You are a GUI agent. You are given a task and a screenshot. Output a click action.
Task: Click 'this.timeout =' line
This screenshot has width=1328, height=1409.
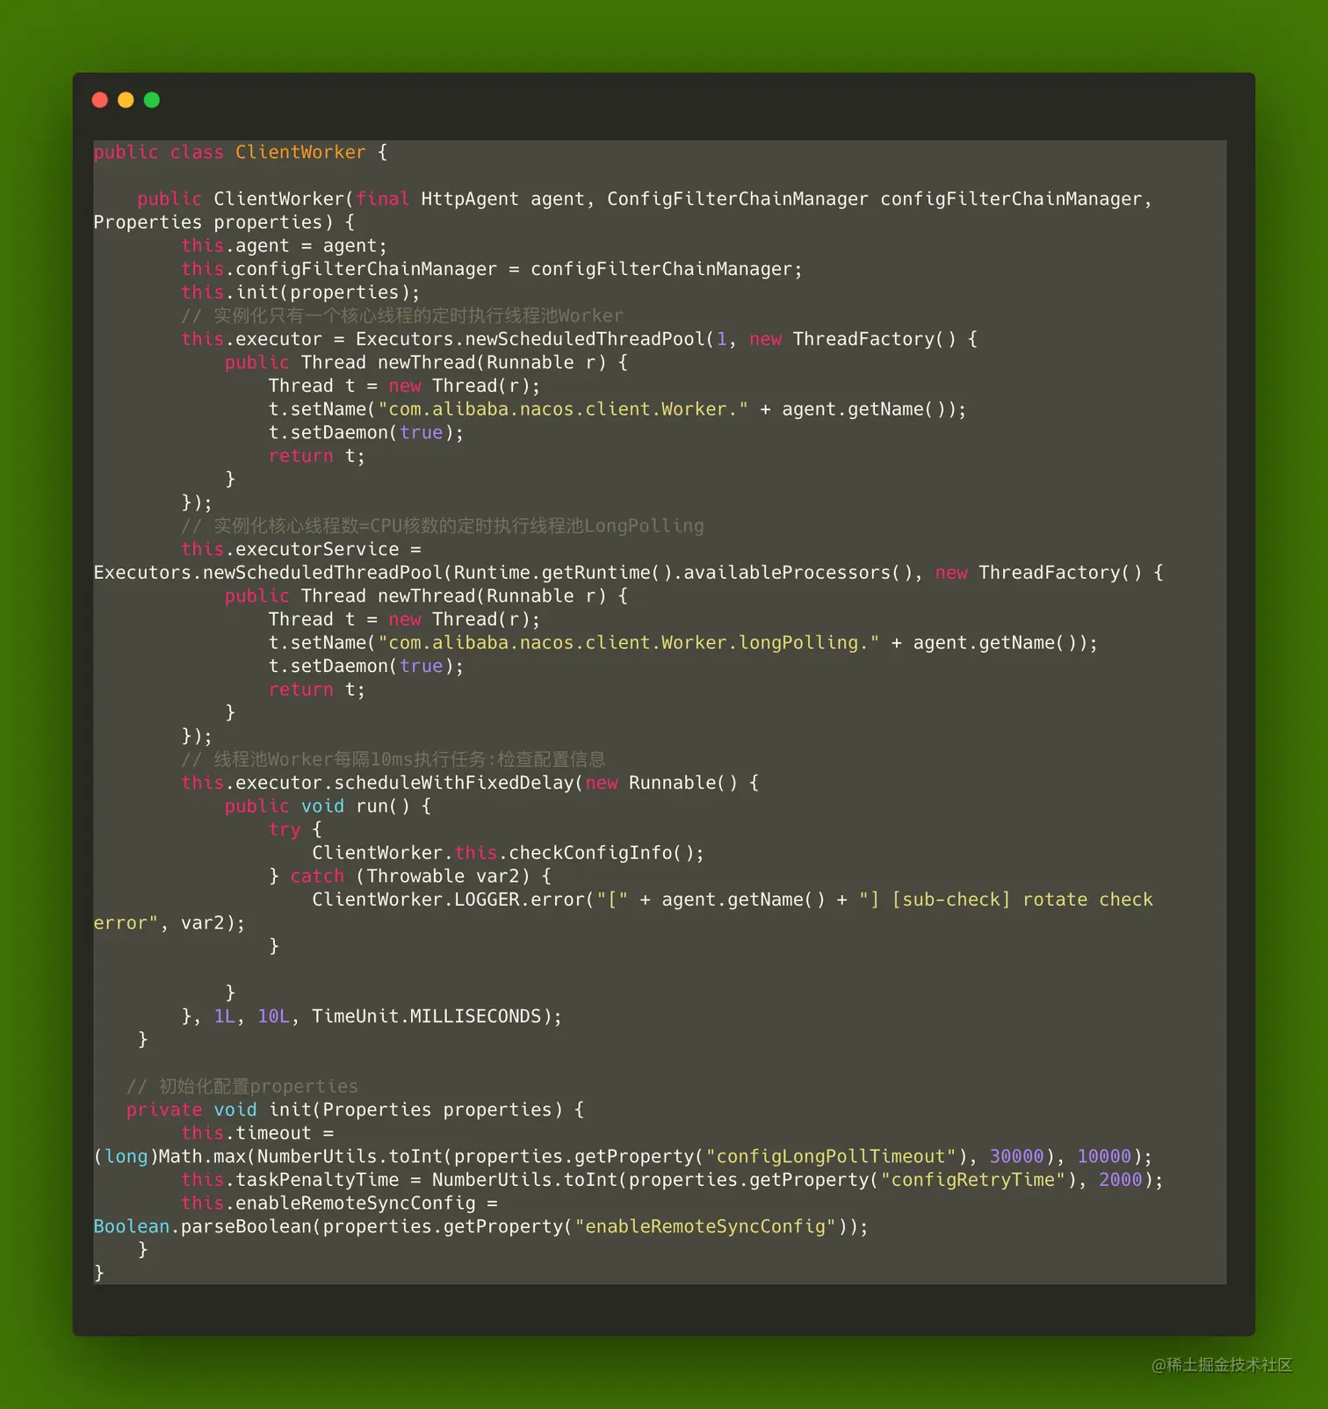(x=257, y=1133)
